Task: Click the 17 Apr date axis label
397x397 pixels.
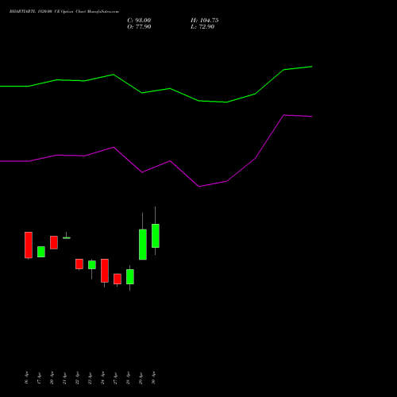Action: click(39, 378)
